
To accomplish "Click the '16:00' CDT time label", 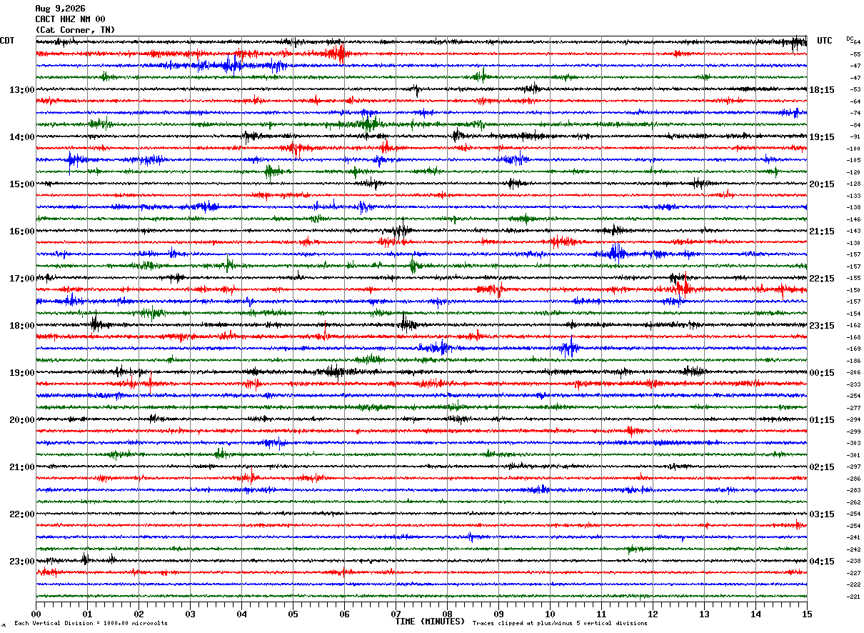I will pos(21,231).
